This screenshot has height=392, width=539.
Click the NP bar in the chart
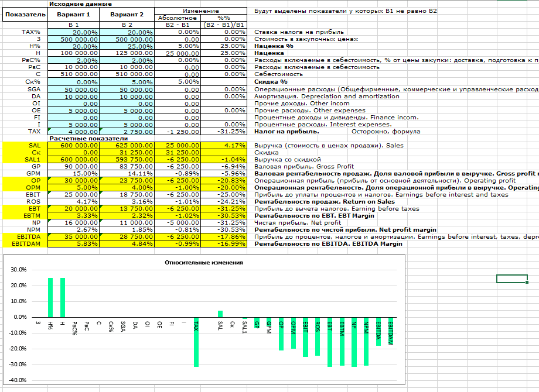(x=354, y=342)
